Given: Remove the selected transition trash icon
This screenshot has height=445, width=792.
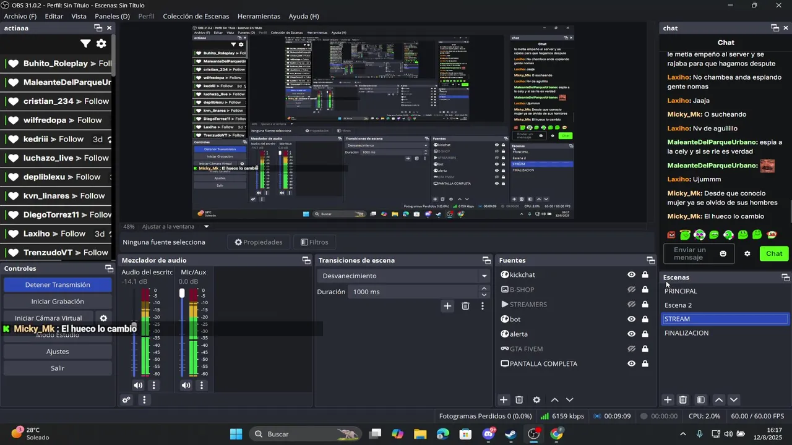Looking at the screenshot, I should click(x=465, y=306).
